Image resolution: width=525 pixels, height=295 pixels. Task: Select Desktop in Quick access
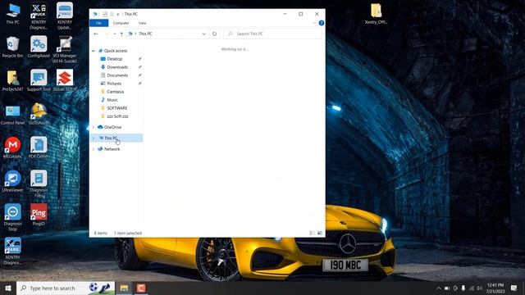point(116,59)
